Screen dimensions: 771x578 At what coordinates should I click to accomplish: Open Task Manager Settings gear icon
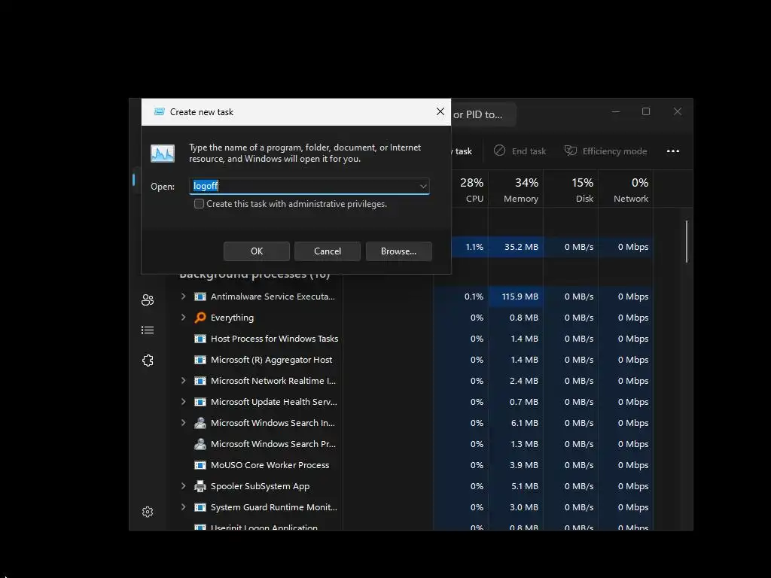pos(148,512)
